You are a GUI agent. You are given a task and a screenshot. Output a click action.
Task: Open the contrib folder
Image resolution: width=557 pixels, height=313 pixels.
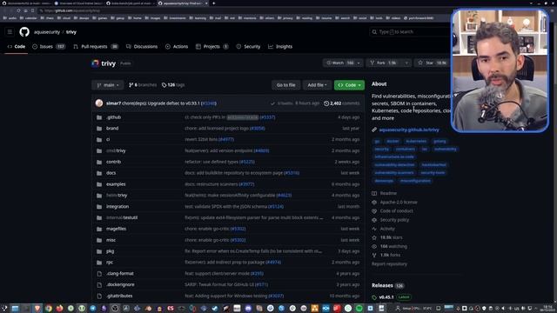(114, 162)
